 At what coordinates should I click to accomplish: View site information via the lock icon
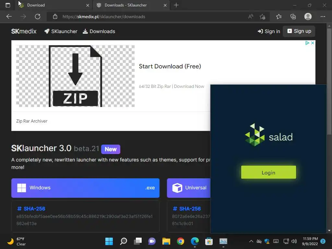pyautogui.click(x=55, y=17)
